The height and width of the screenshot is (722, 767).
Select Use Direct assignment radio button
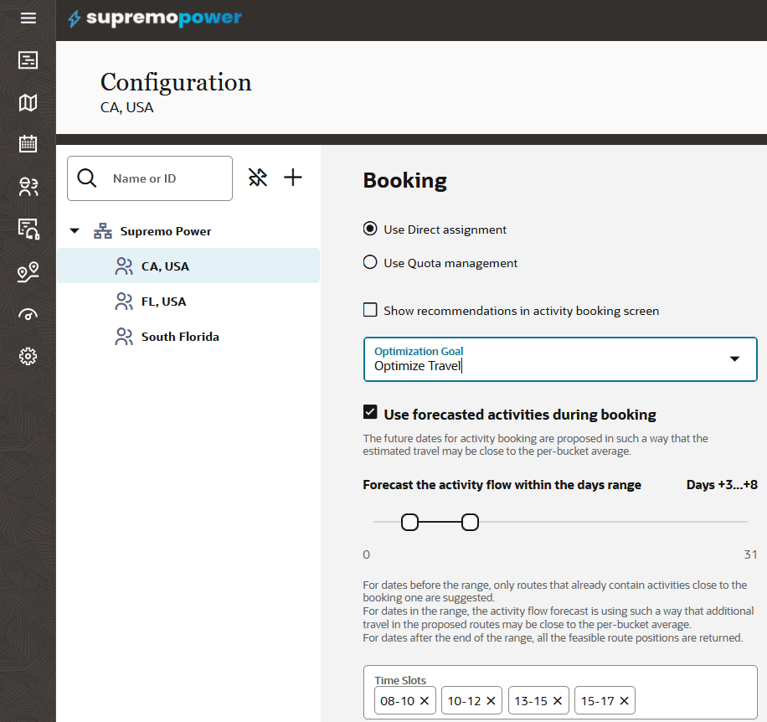pyautogui.click(x=370, y=229)
